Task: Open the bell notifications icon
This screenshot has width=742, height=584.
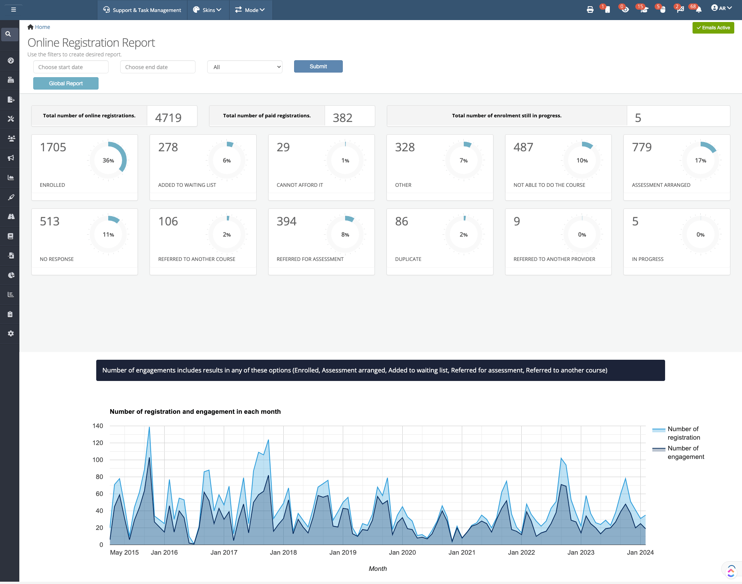Action: click(x=698, y=10)
